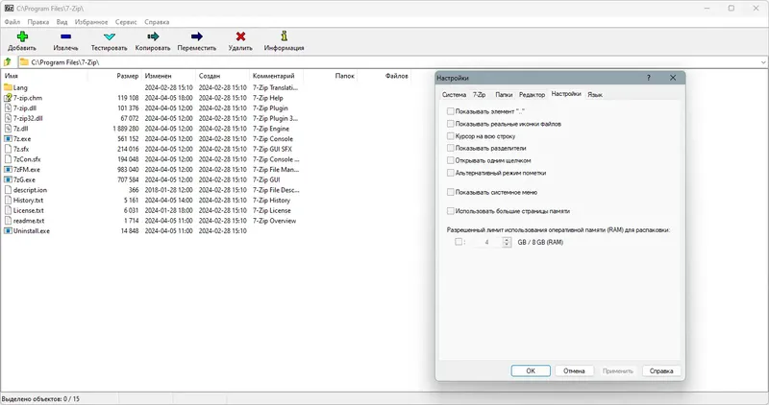Sort by the Комментарий column header
Viewport: 769px width, 405px height.
tap(276, 76)
